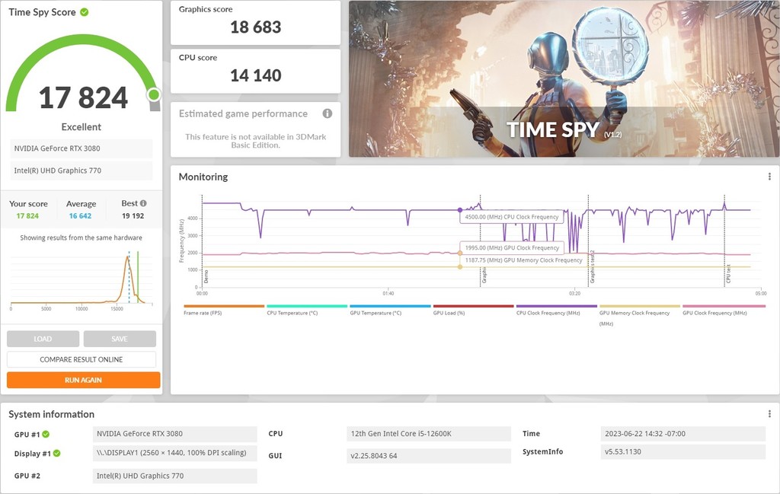This screenshot has height=494, width=780.
Task: Click the overall score 17 824
Action: pyautogui.click(x=83, y=97)
